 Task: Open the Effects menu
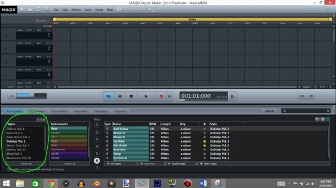click(x=76, y=10)
